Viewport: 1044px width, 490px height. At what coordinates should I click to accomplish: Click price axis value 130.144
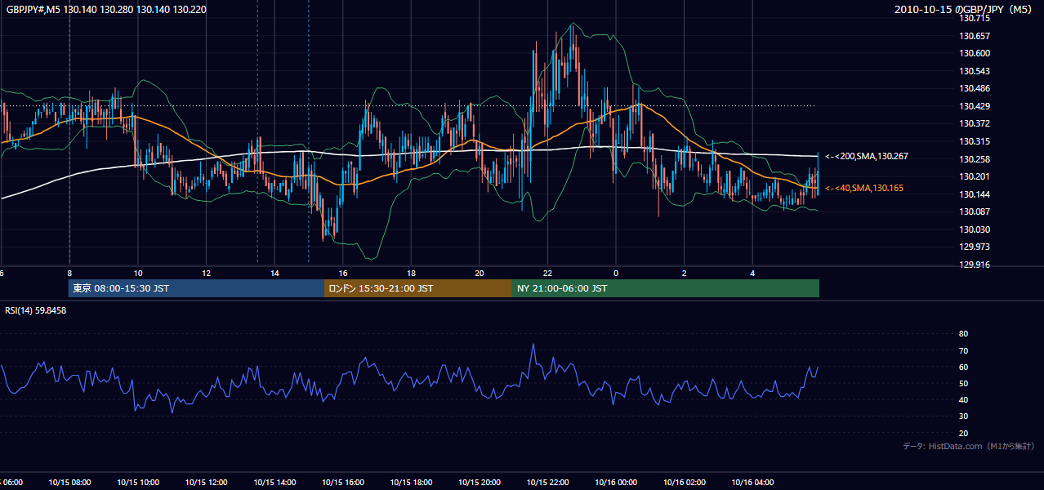975,194
